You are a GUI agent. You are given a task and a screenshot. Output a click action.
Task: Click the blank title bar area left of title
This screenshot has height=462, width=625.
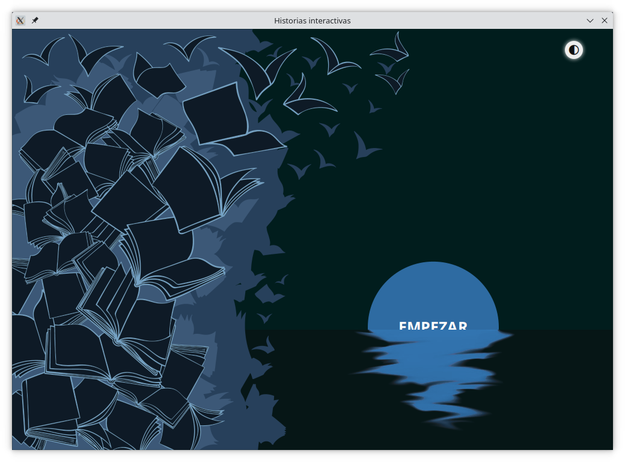(150, 20)
